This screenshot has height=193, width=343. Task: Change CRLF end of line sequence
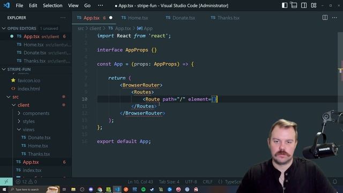207,182
